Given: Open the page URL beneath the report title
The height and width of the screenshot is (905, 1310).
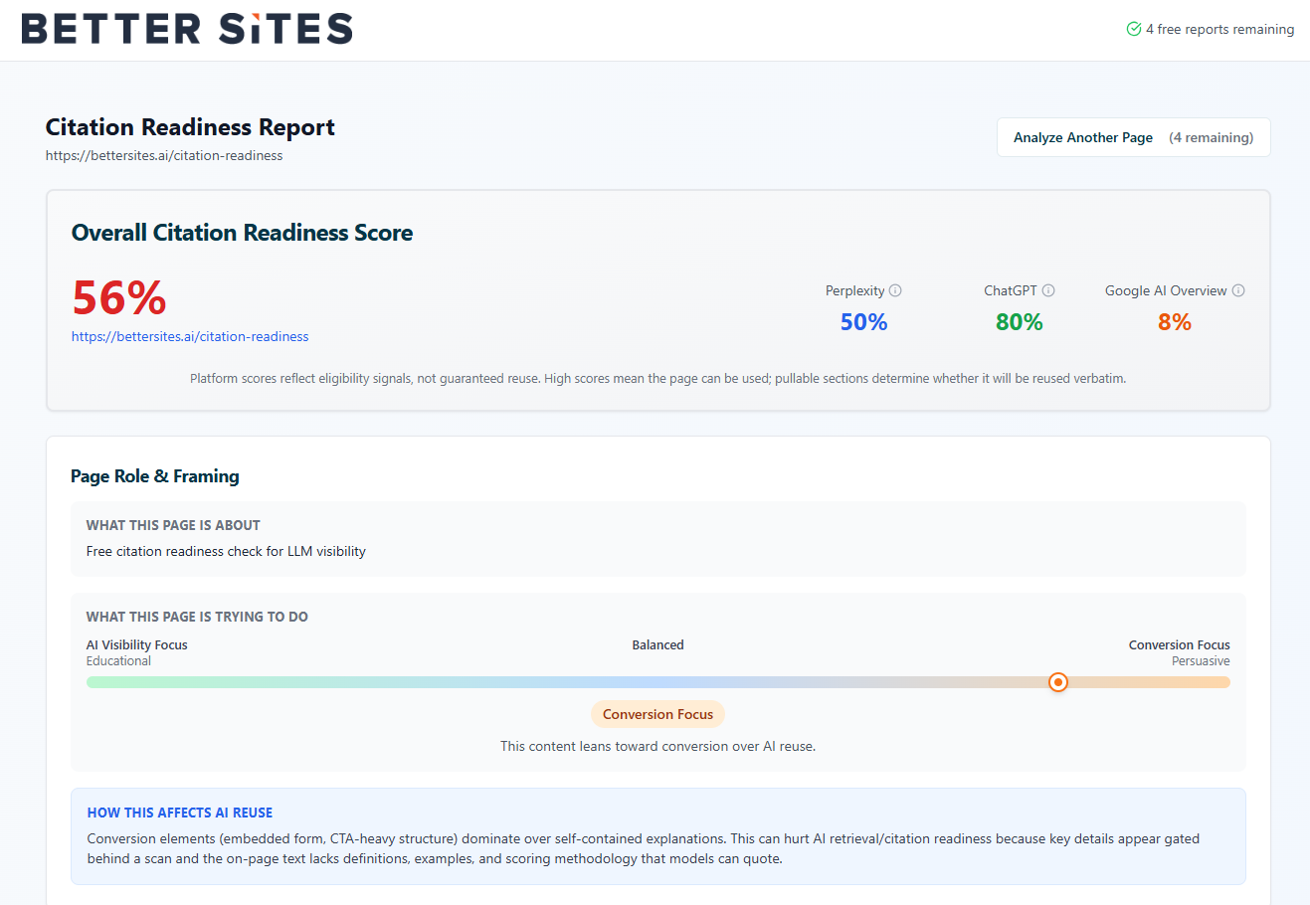Looking at the screenshot, I should point(163,155).
